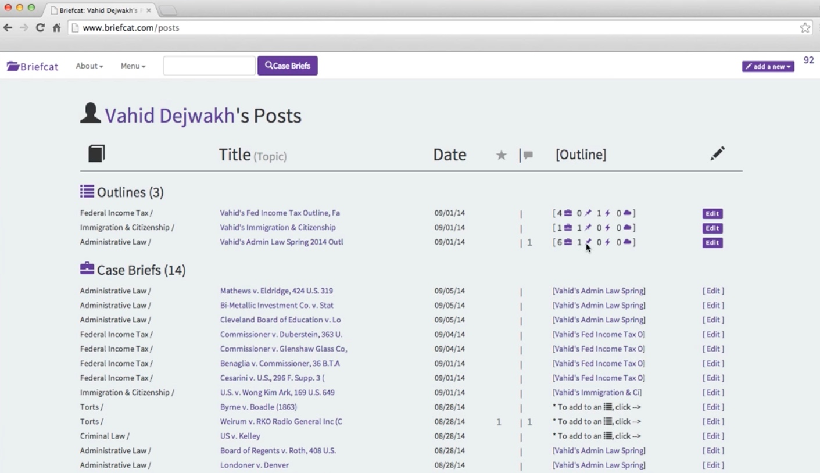Click the pencil edit column icon
Image resolution: width=820 pixels, height=473 pixels.
[x=718, y=153]
